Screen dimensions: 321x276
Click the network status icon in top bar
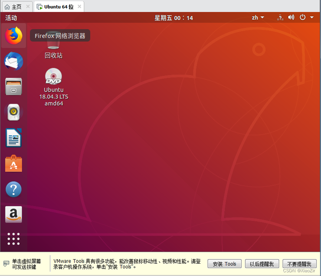pos(280,17)
